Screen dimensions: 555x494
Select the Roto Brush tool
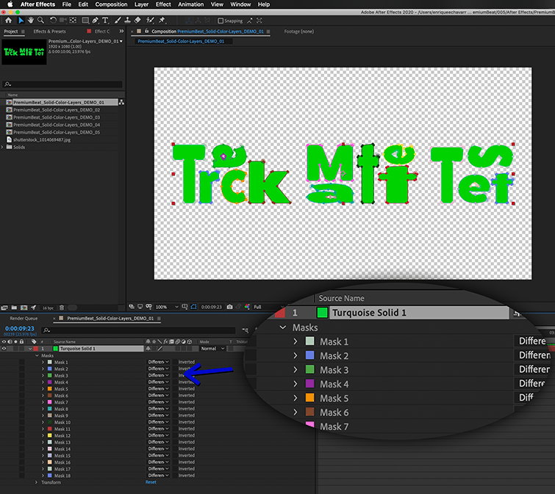click(x=150, y=21)
